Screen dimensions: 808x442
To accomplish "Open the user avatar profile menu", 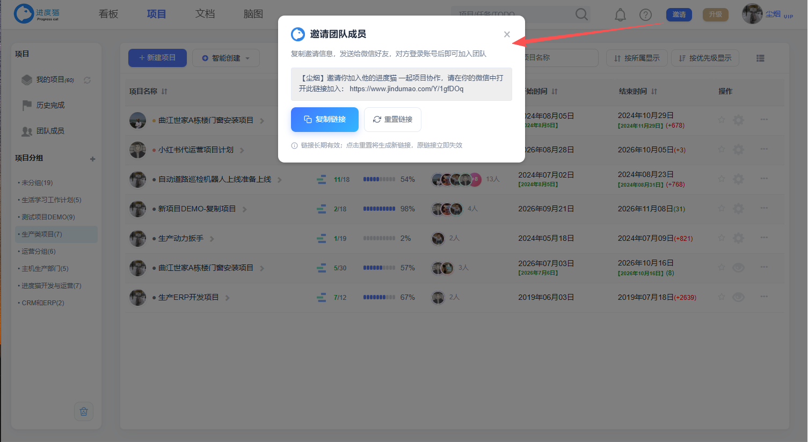I will [752, 14].
